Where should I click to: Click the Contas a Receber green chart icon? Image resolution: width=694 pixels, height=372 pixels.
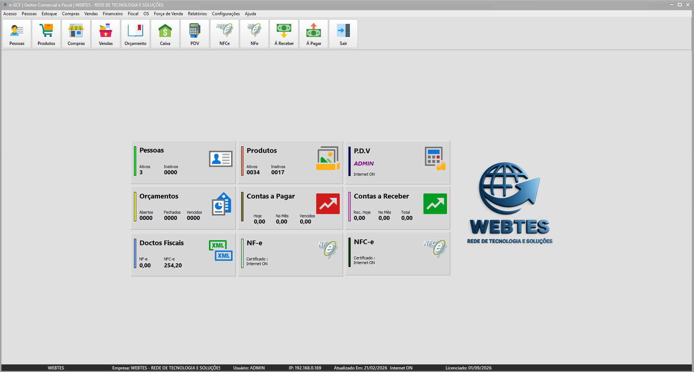click(x=435, y=204)
